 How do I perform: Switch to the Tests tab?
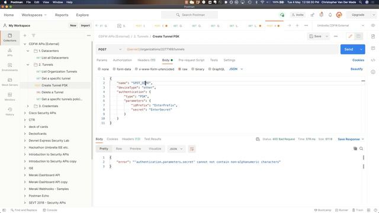click(x=214, y=60)
